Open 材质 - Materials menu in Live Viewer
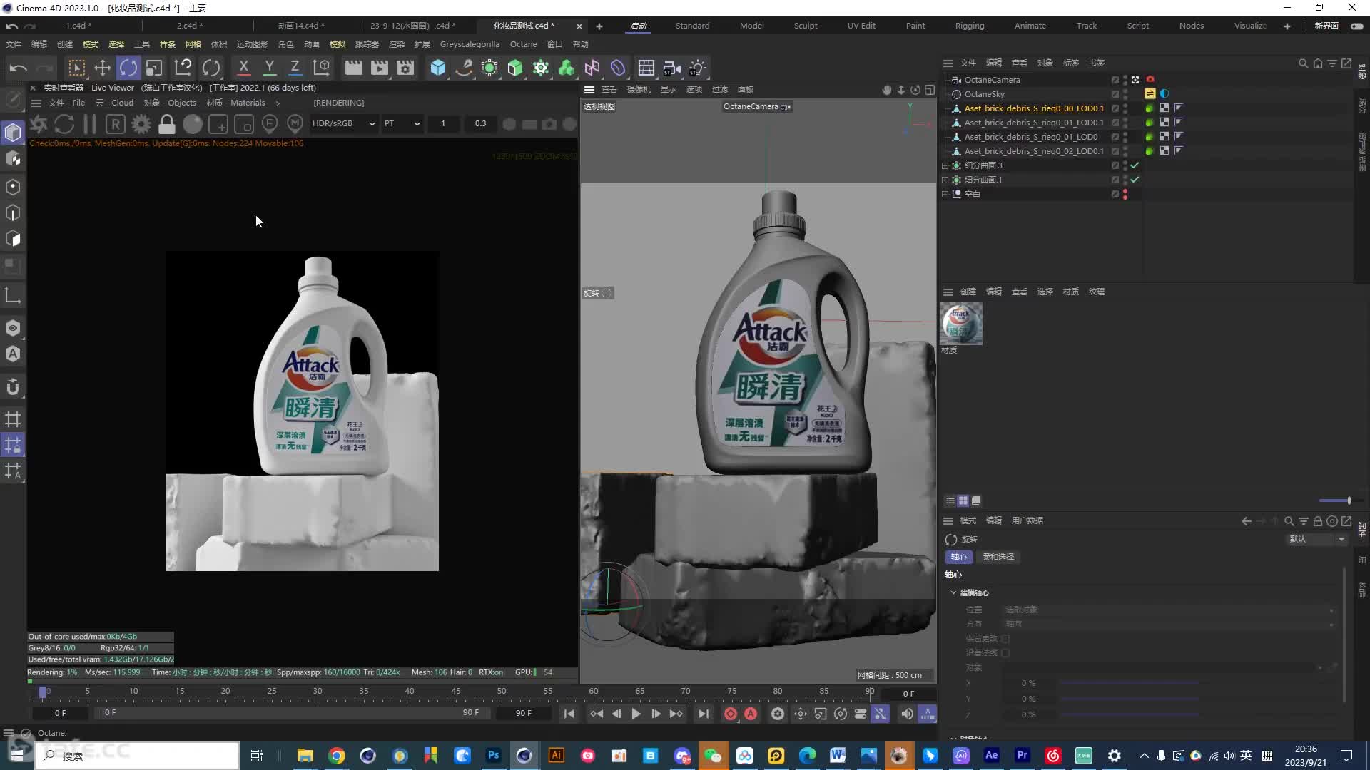 click(x=235, y=103)
